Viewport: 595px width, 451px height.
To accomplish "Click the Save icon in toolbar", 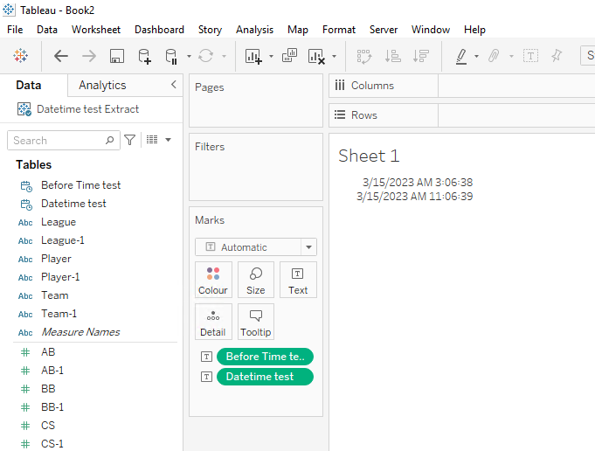I will click(116, 56).
